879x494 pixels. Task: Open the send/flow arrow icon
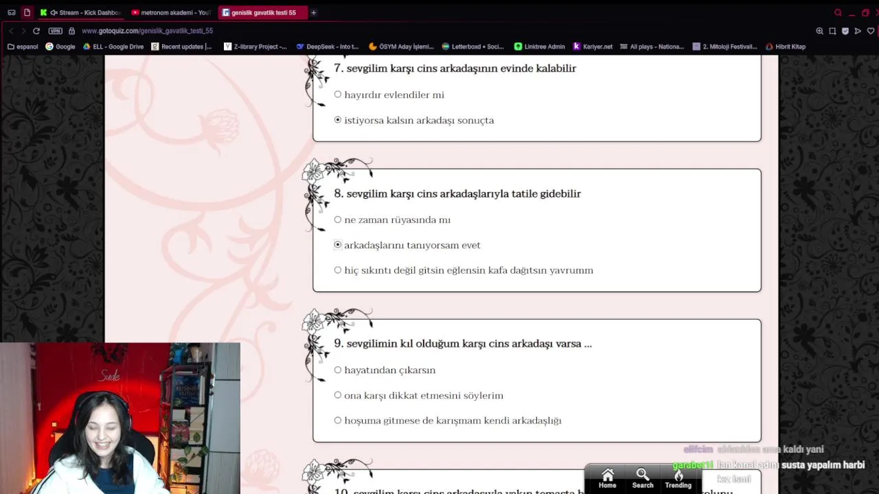point(858,31)
